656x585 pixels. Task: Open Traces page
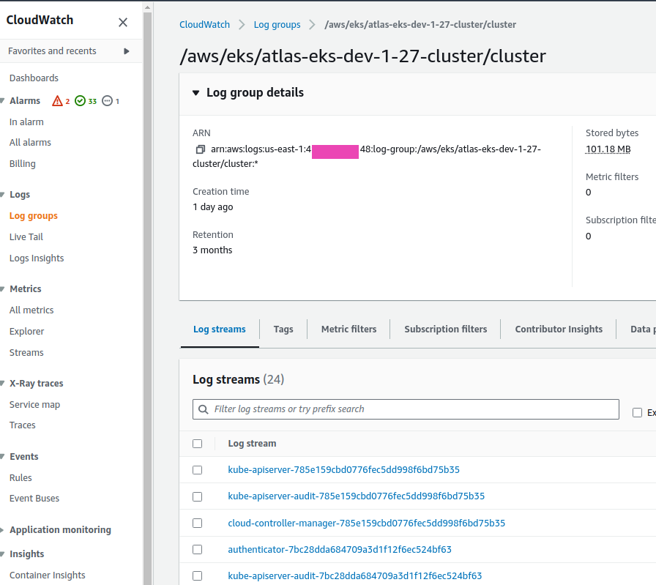tap(23, 425)
